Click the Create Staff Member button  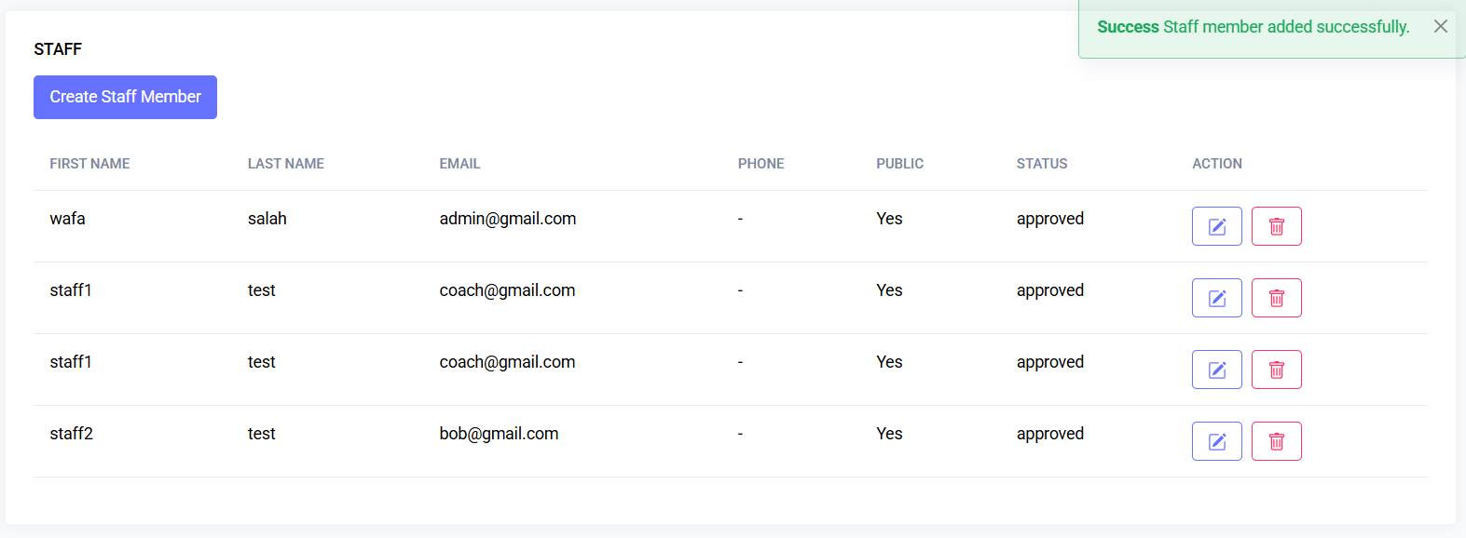[x=125, y=97]
